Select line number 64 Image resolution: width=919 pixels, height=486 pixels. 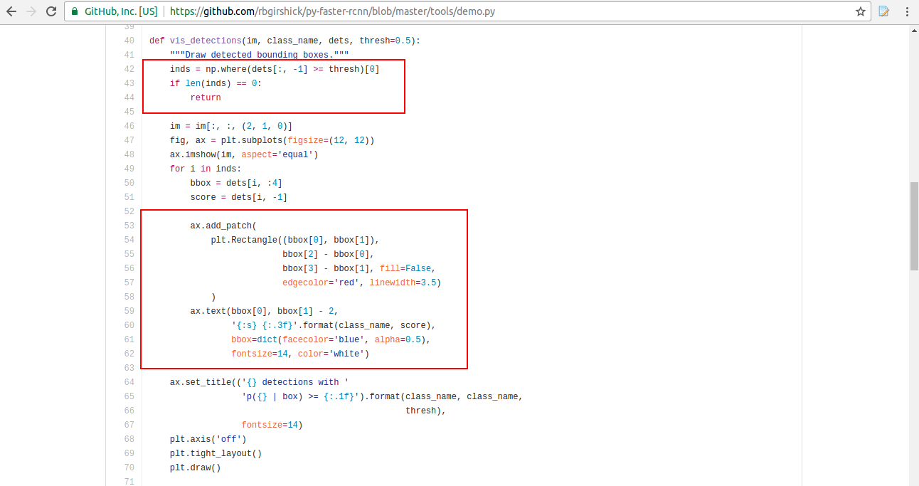(x=129, y=382)
